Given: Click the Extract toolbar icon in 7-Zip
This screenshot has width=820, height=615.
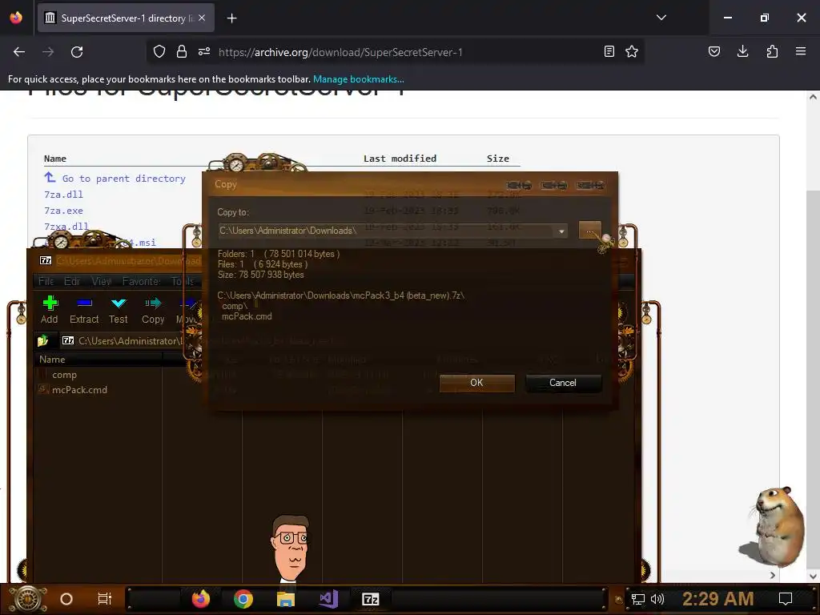Looking at the screenshot, I should pyautogui.click(x=84, y=309).
